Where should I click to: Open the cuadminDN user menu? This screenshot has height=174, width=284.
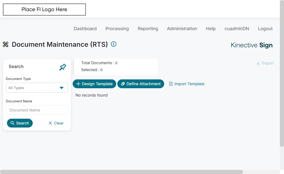[x=237, y=28]
